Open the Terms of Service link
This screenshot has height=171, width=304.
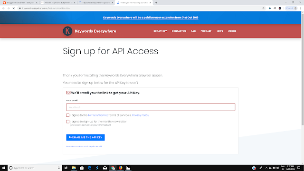(98, 115)
